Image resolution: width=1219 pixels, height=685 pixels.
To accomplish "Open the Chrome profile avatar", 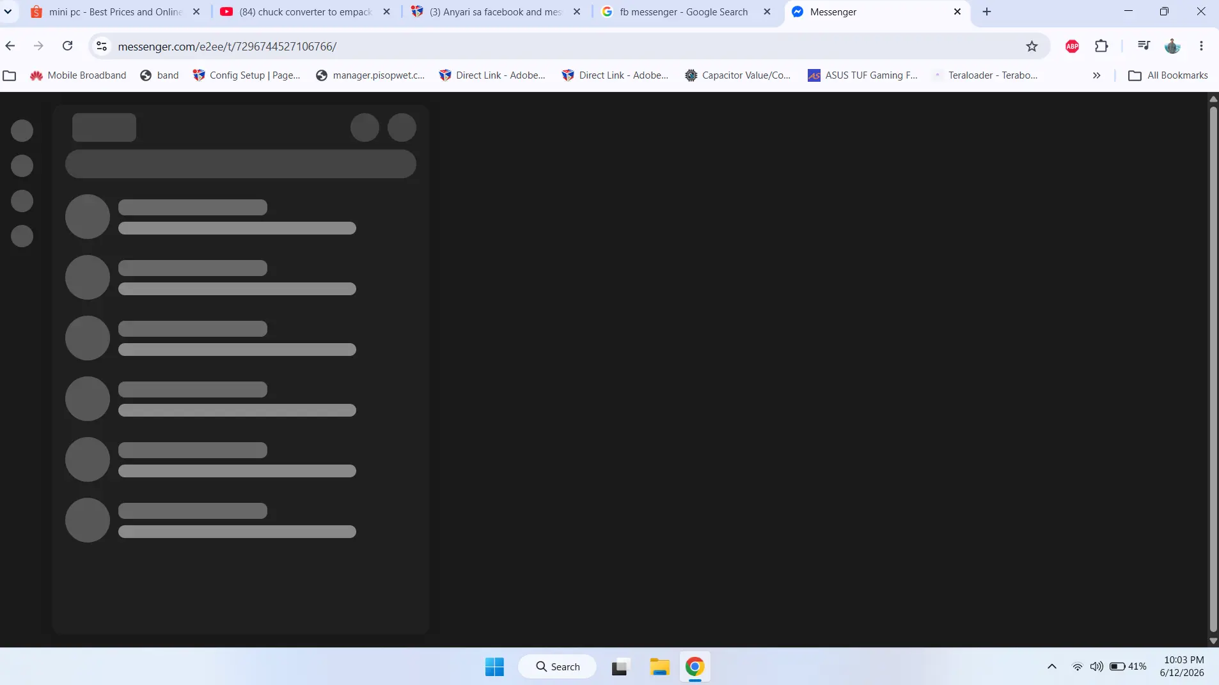I will pos(1172,46).
